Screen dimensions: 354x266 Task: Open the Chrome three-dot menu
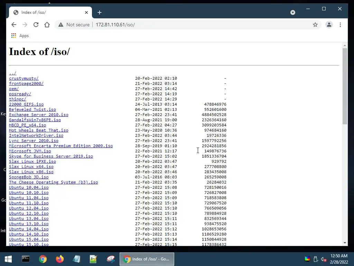click(340, 25)
